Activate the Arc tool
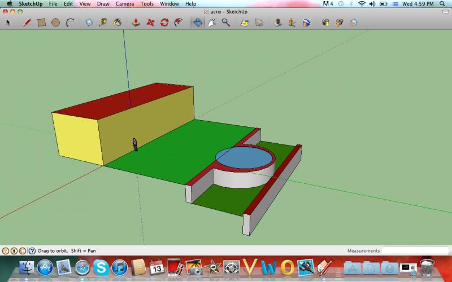 coord(70,23)
